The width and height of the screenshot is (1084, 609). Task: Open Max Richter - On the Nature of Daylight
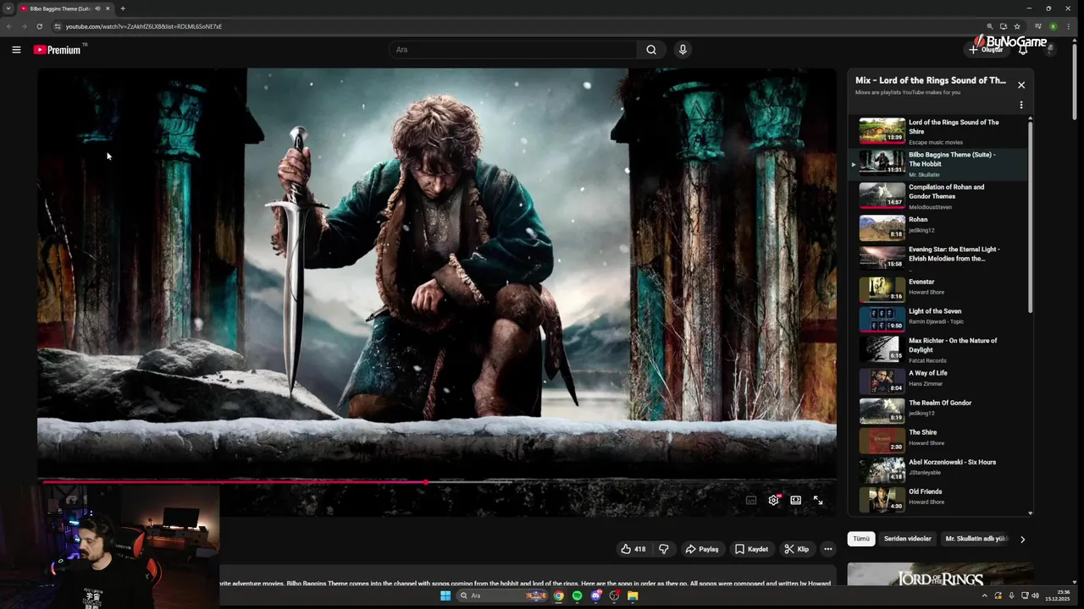click(939, 349)
